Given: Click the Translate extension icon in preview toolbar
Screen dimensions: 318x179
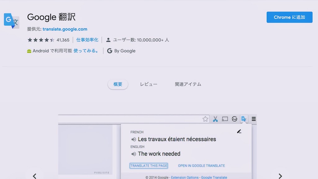Looking at the screenshot, I should click(x=243, y=119).
